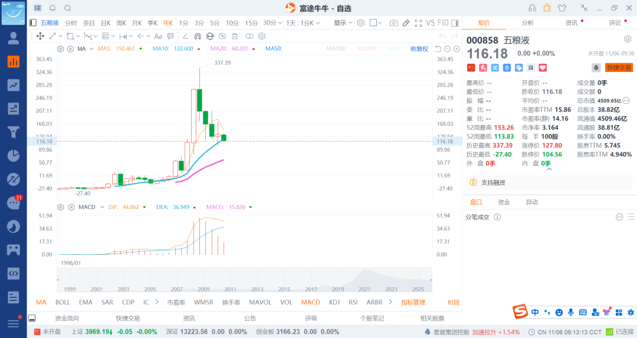
Task: Click the 分笔成交 info icon
Action: click(x=497, y=217)
